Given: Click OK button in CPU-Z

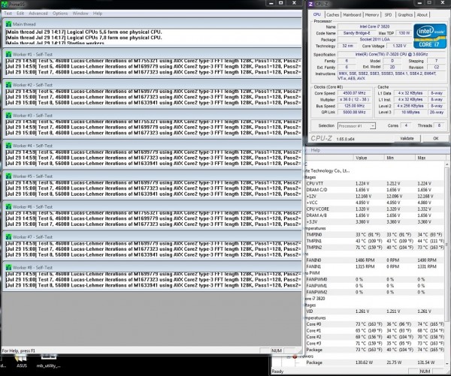Looking at the screenshot, I should pyautogui.click(x=435, y=138).
